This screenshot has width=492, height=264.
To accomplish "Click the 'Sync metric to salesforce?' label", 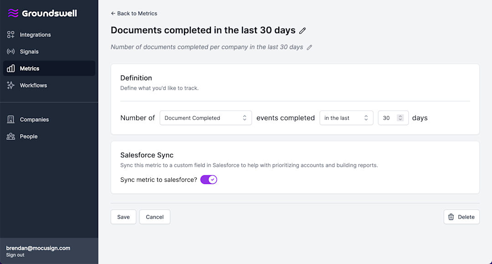I will [159, 180].
